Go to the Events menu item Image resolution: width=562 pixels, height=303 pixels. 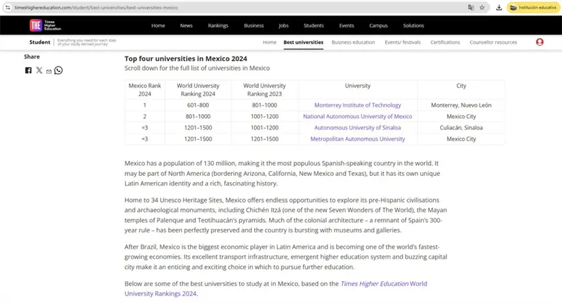(x=346, y=26)
